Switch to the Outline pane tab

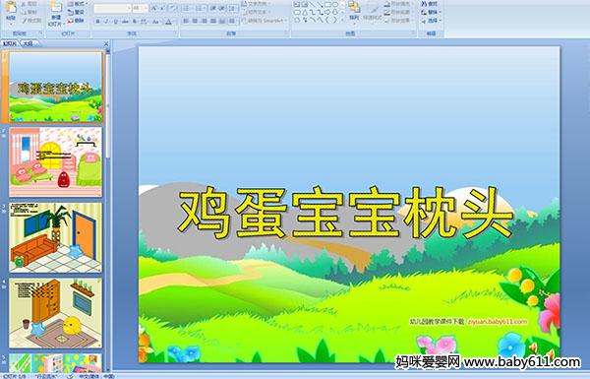(29, 43)
